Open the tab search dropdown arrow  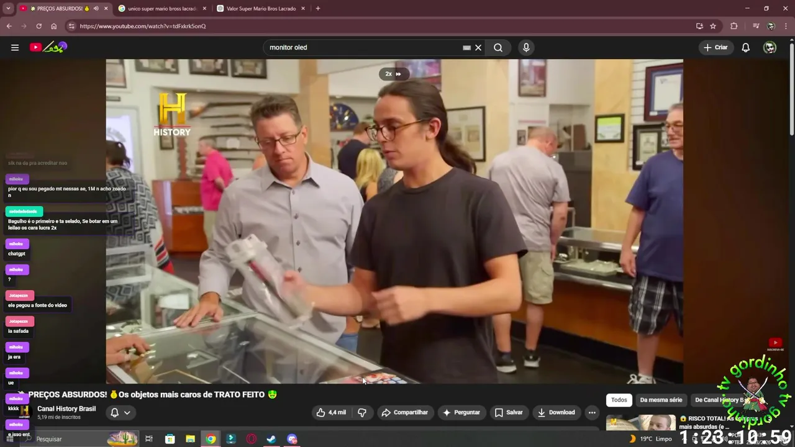(8, 9)
